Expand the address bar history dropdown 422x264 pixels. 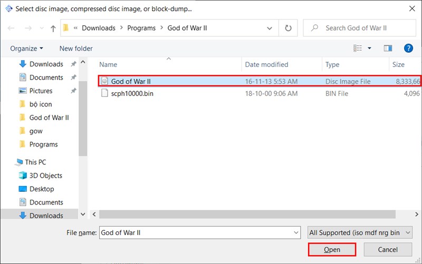[x=270, y=28]
